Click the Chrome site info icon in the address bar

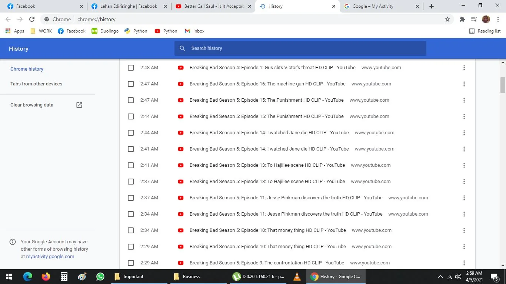click(47, 19)
